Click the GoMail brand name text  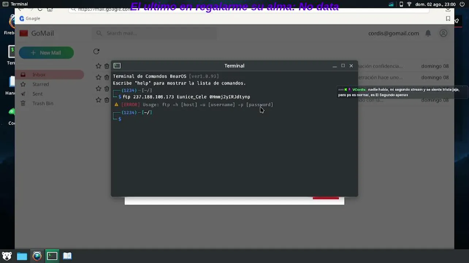(42, 33)
